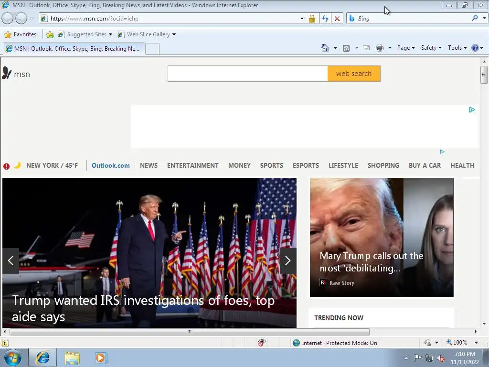489x367 pixels.
Task: Click the red stop loading icon
Action: pos(337,19)
